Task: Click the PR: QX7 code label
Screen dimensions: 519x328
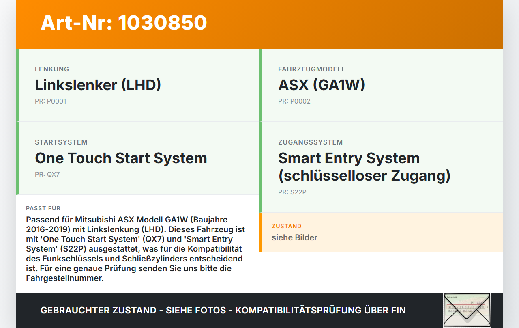Action: [x=47, y=175]
